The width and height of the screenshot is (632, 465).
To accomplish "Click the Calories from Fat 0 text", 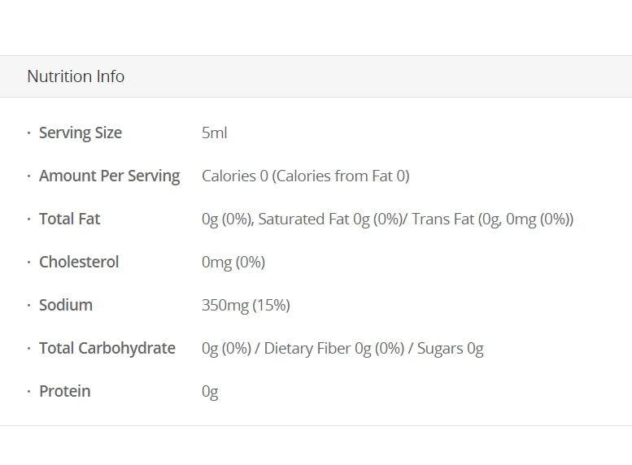I will tap(342, 176).
